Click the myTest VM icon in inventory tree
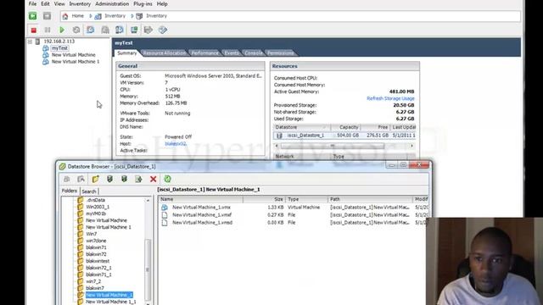 coord(45,48)
